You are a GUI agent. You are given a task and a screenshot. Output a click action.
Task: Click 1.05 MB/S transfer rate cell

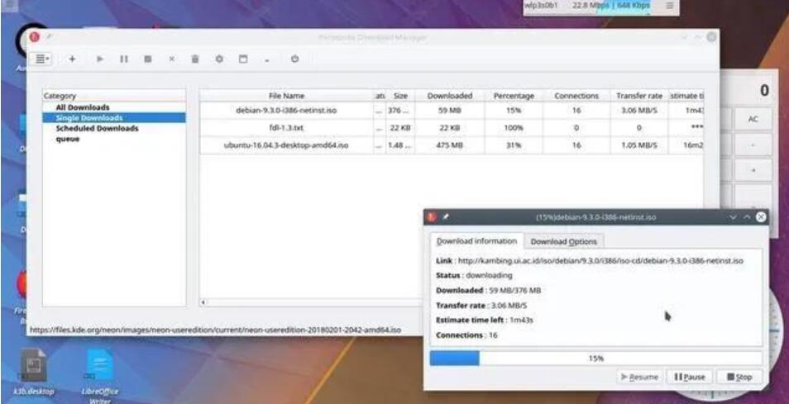[x=638, y=145]
